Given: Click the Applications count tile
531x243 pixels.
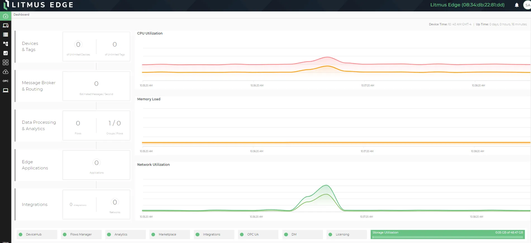Looking at the screenshot, I should click(x=97, y=166).
